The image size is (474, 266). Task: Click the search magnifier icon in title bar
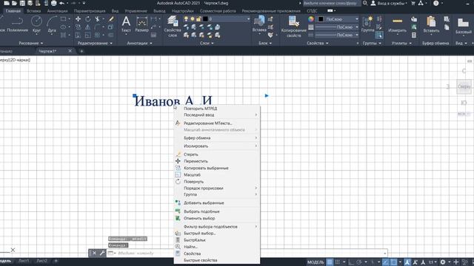click(x=365, y=3)
